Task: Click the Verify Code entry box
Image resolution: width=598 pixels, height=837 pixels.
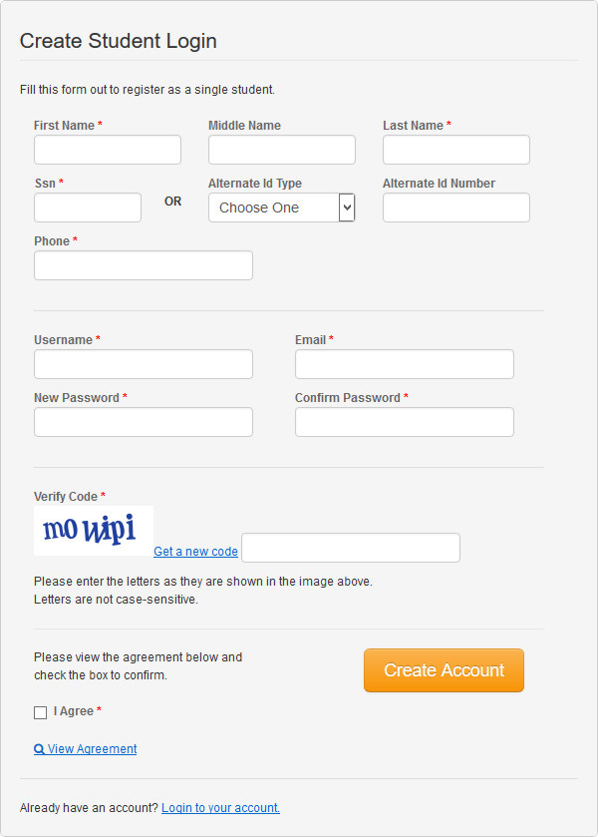Action: [351, 548]
